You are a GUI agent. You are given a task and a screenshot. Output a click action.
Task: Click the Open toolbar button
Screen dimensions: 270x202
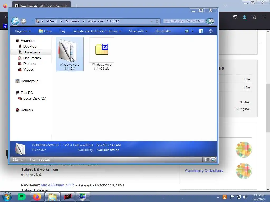45,31
